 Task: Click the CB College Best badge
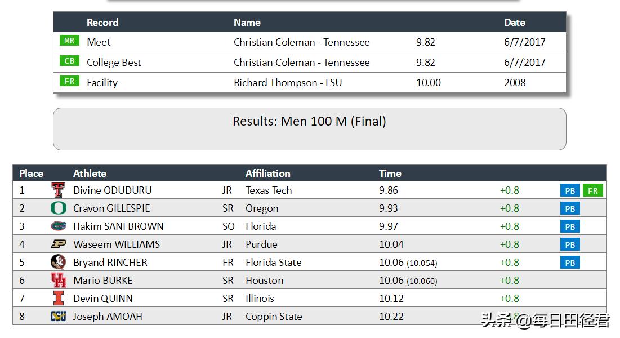(x=69, y=61)
